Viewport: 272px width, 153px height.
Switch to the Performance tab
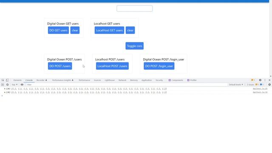pyautogui.click(x=84, y=80)
